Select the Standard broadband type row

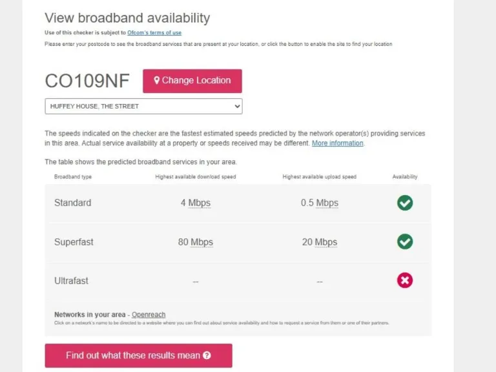pyautogui.click(x=73, y=203)
